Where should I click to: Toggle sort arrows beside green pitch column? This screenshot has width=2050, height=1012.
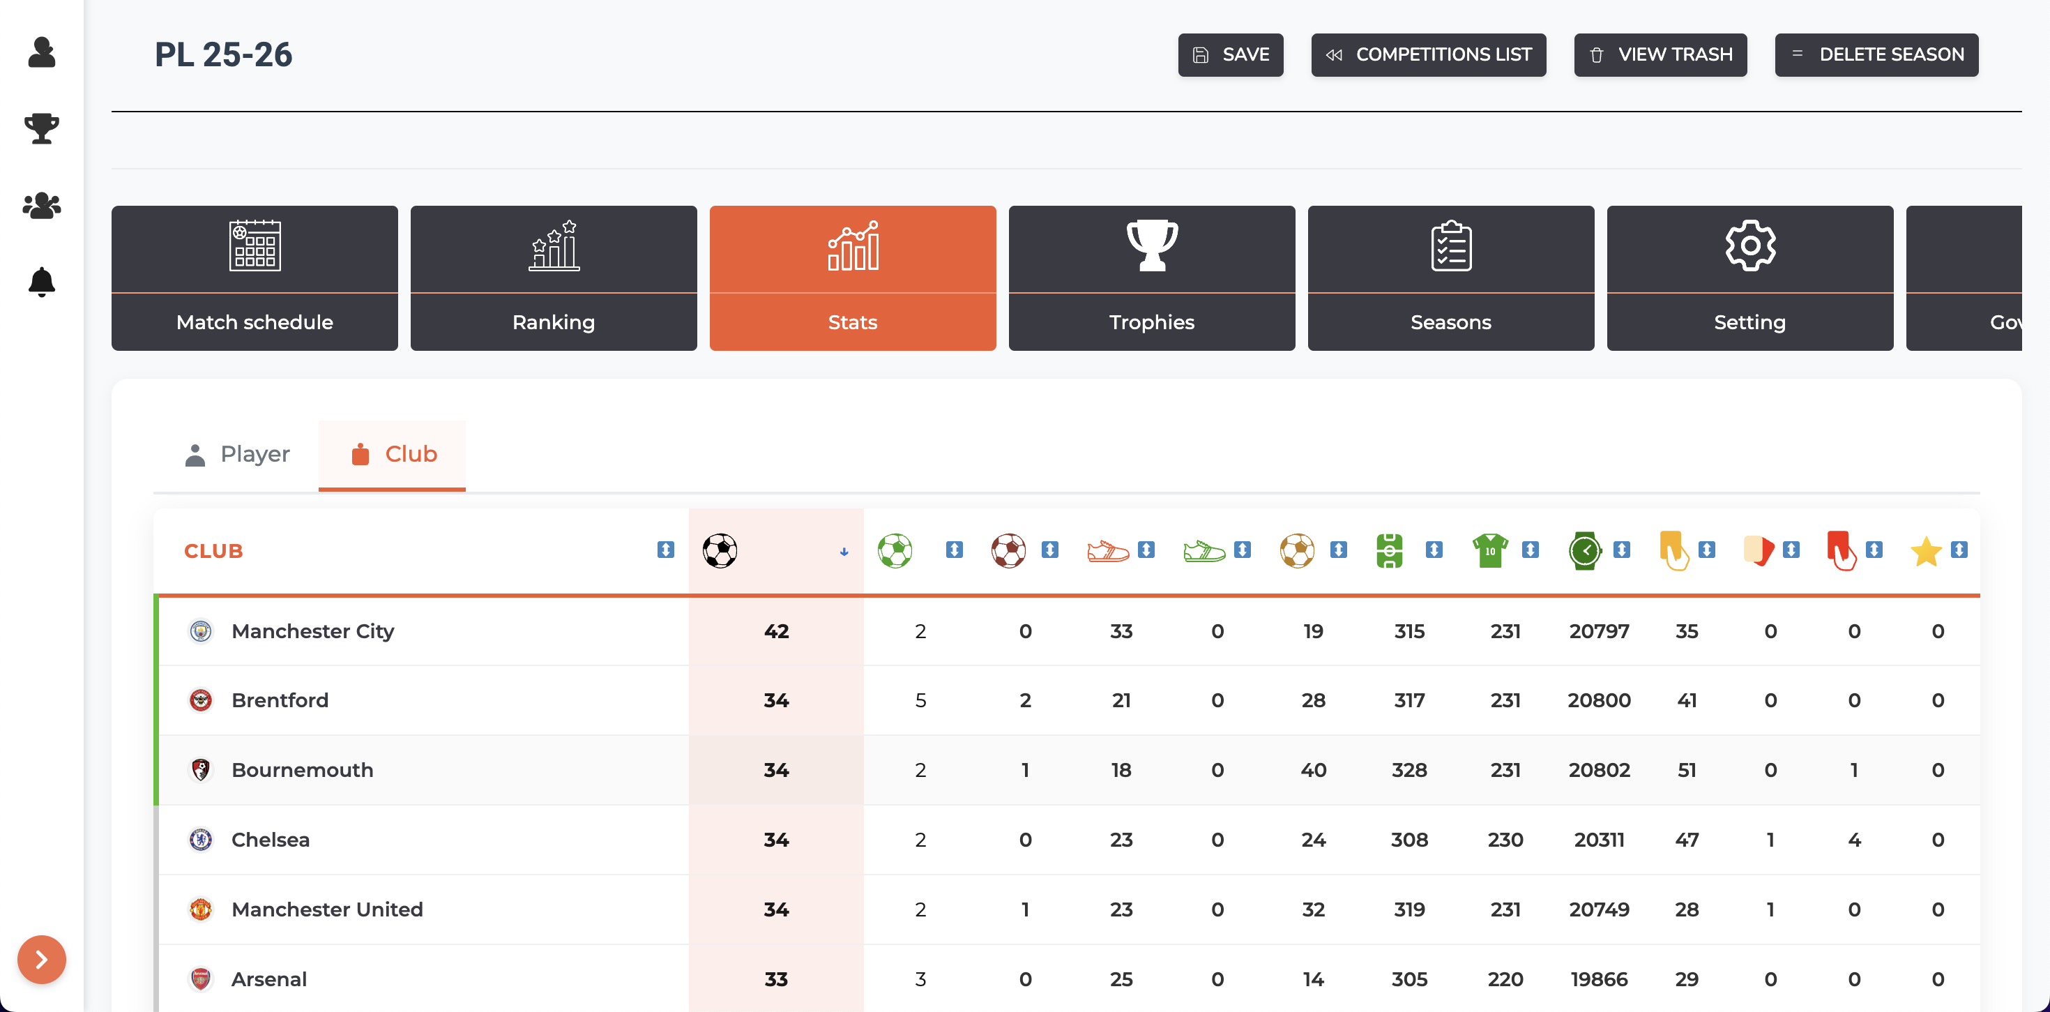pyautogui.click(x=1434, y=550)
